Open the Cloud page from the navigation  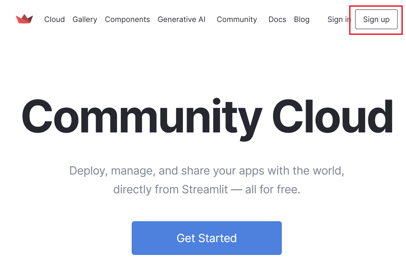pos(54,19)
